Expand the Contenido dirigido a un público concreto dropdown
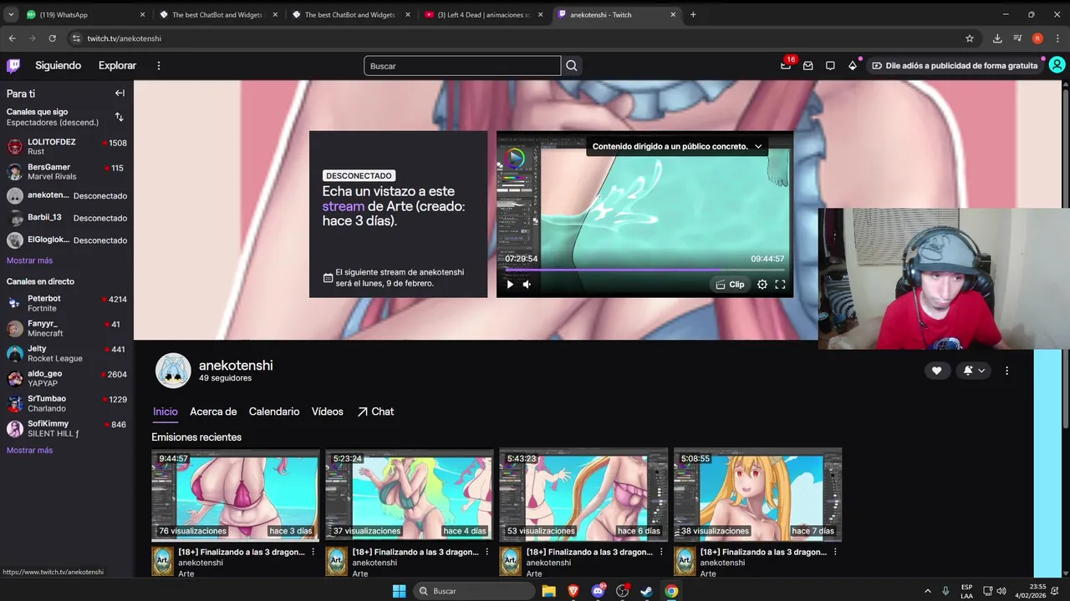Viewport: 1070px width, 601px height. [x=677, y=146]
